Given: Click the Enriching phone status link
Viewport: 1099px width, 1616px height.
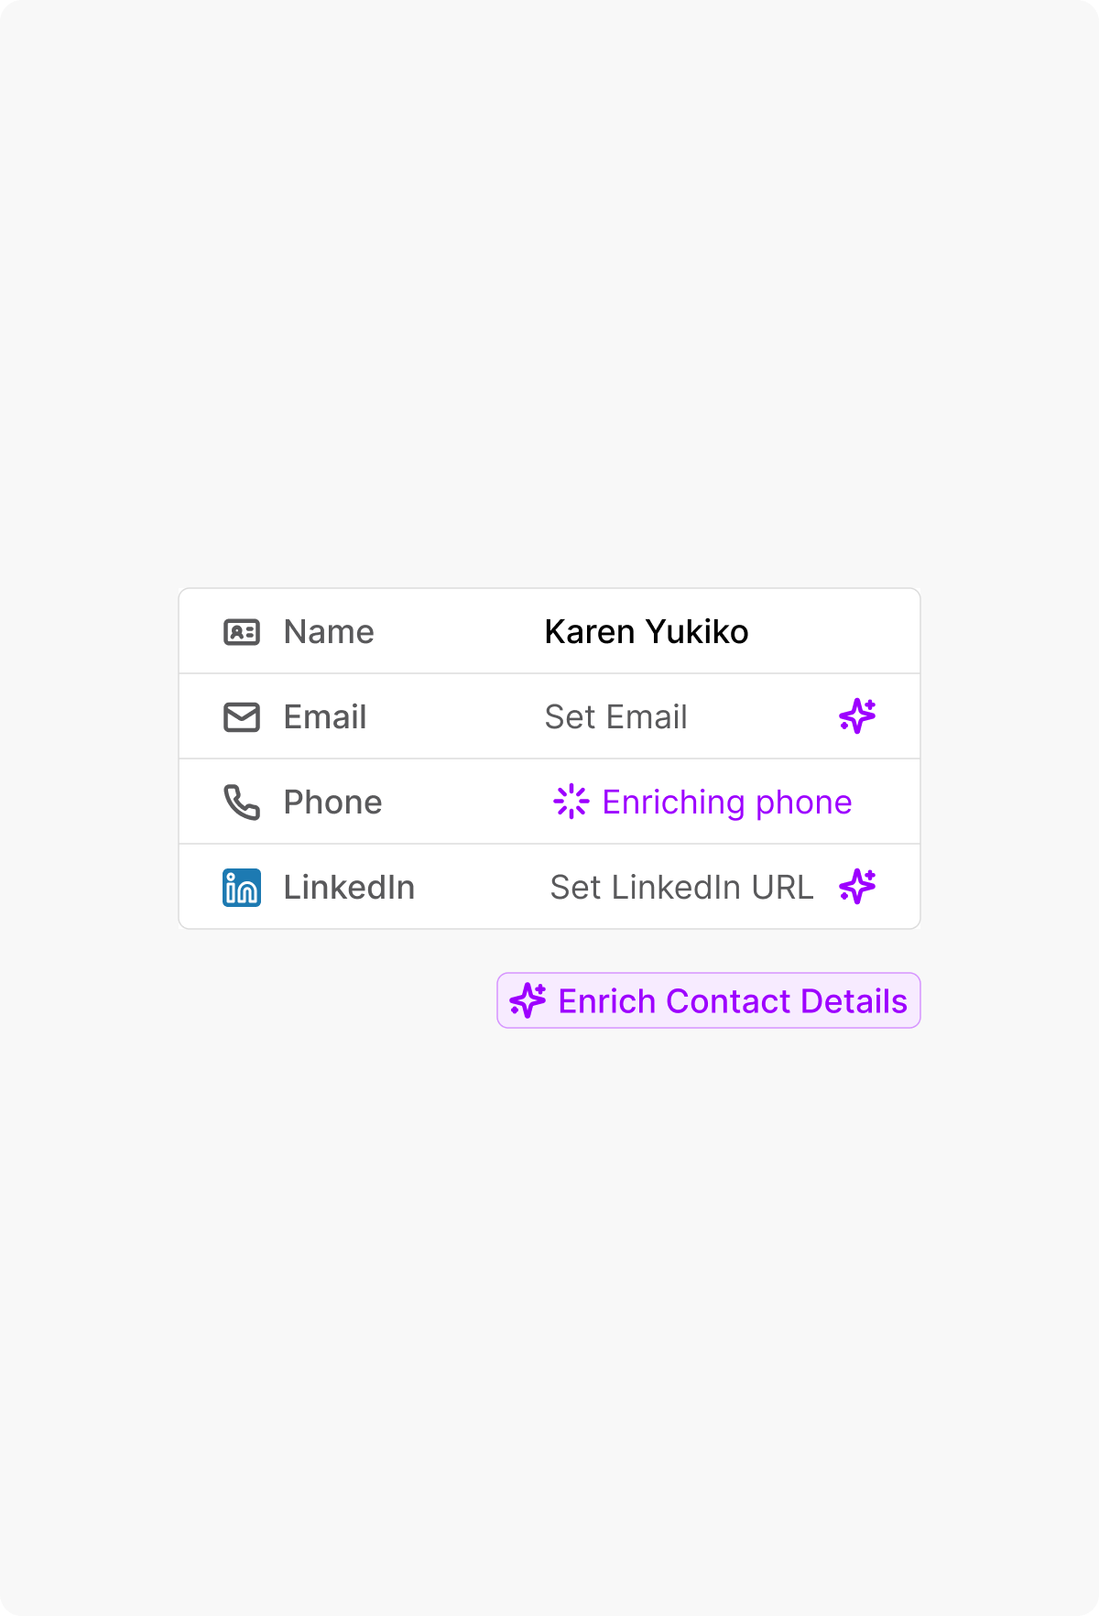Looking at the screenshot, I should [726, 802].
